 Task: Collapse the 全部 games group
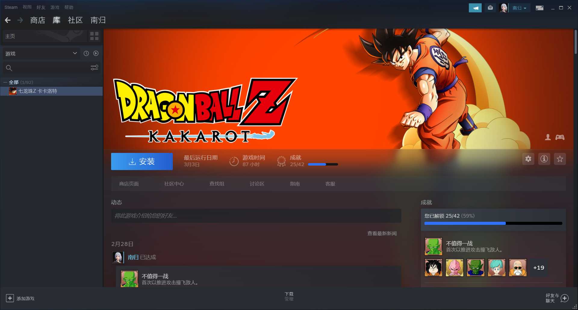point(5,82)
